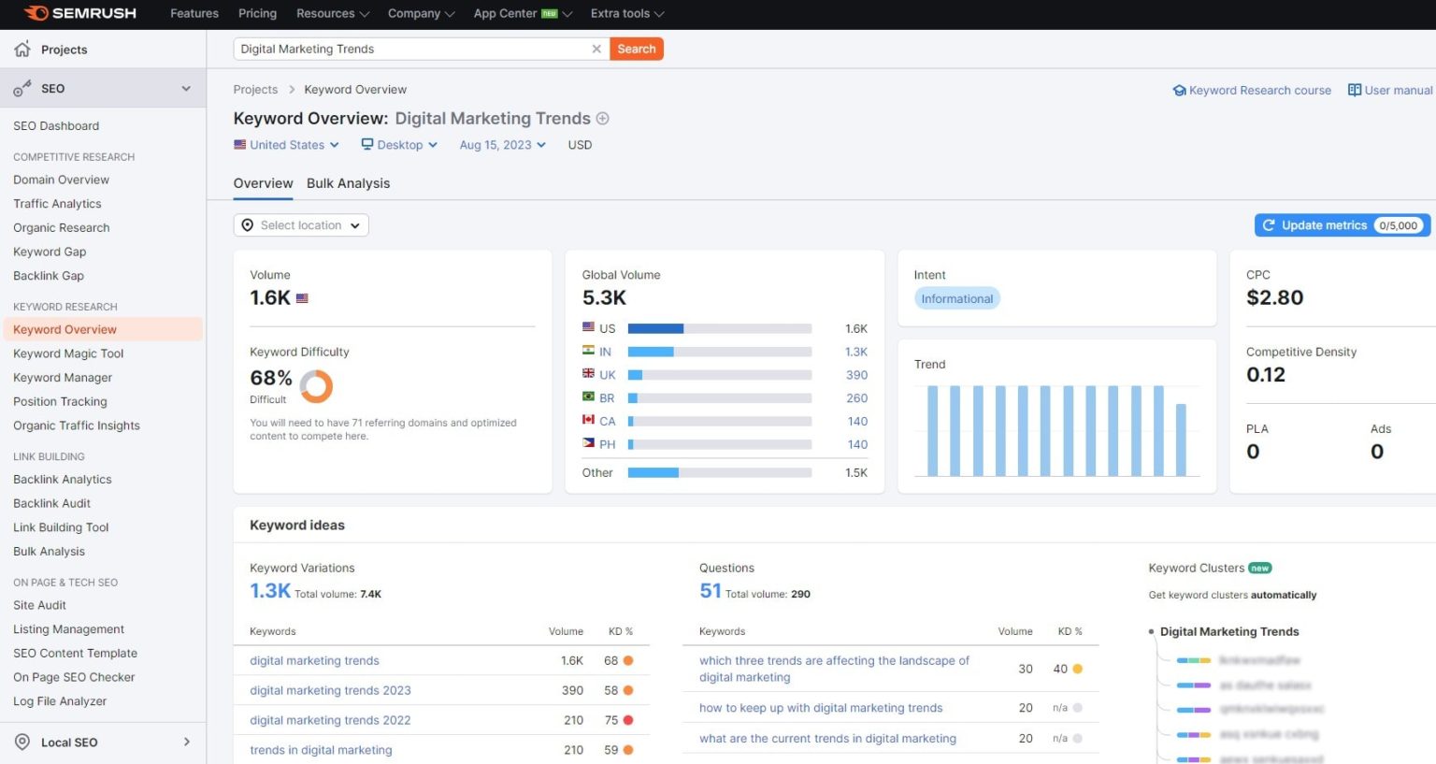Open the 'digital marketing trends 2023' keyword link
This screenshot has width=1436, height=764.
pos(330,690)
